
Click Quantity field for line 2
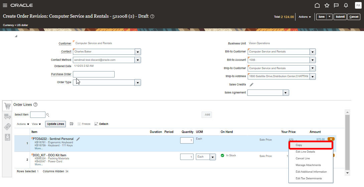point(187,157)
